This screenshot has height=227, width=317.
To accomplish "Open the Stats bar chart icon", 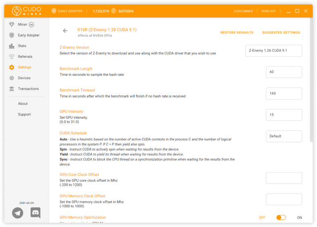I will pyautogui.click(x=12, y=46).
